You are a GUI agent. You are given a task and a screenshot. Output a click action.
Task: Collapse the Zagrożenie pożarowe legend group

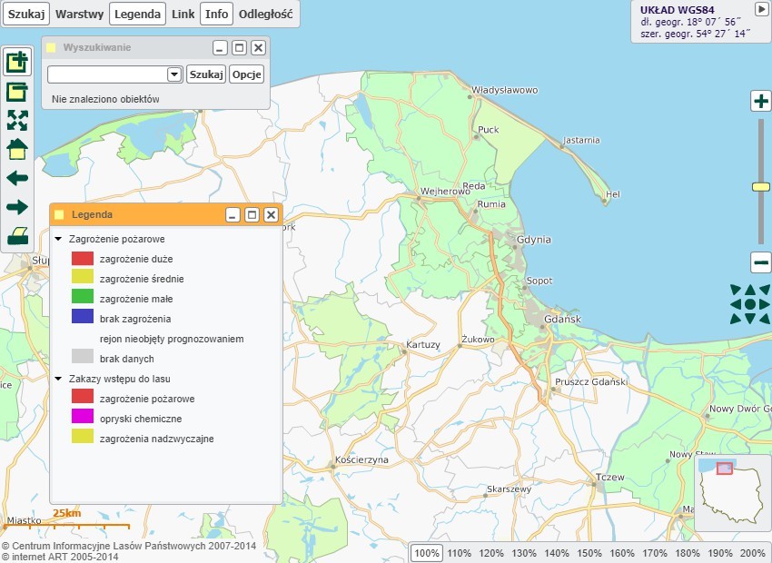(x=59, y=239)
